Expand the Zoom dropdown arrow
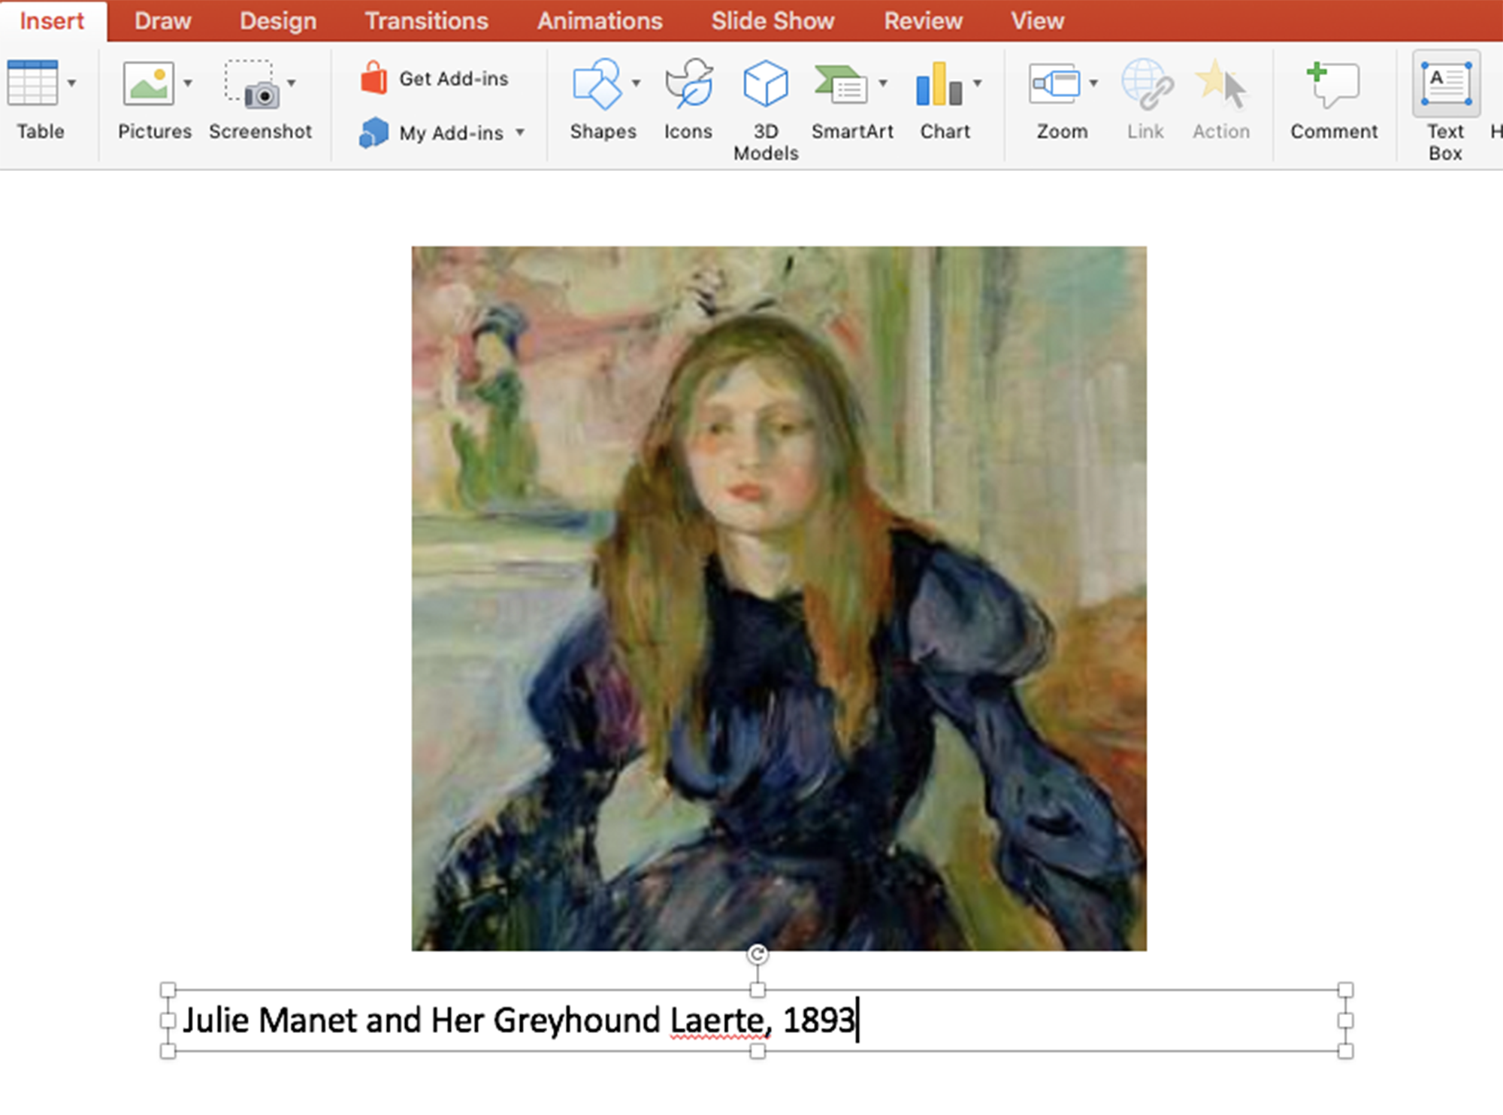The height and width of the screenshot is (1115, 1503). tap(1094, 83)
